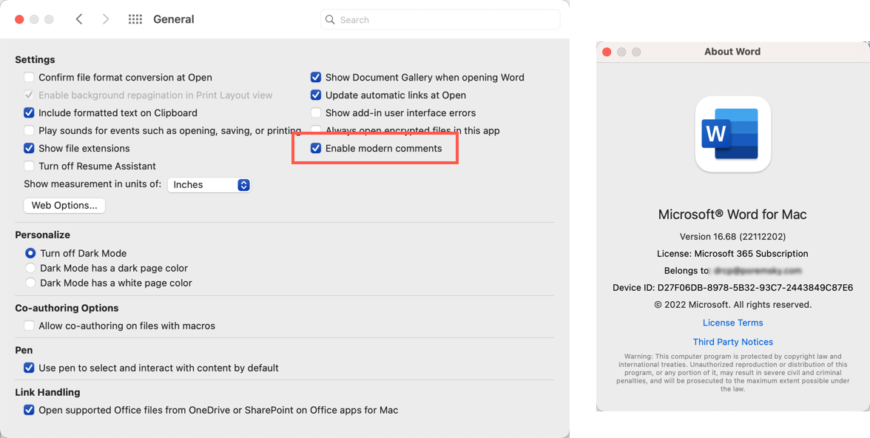Focus the Search field in General preferences
The height and width of the screenshot is (438, 870).
click(x=440, y=20)
